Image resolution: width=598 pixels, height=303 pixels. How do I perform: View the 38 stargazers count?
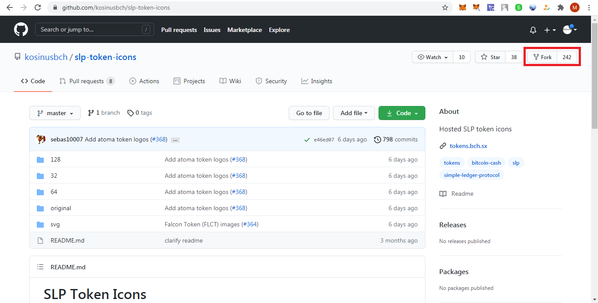click(514, 57)
